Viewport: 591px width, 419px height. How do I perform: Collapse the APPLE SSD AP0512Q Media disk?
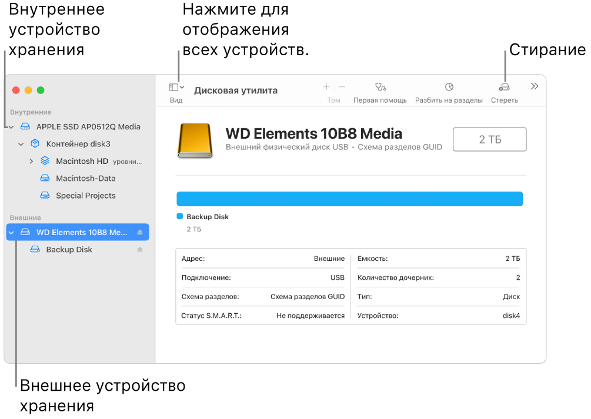tap(11, 127)
